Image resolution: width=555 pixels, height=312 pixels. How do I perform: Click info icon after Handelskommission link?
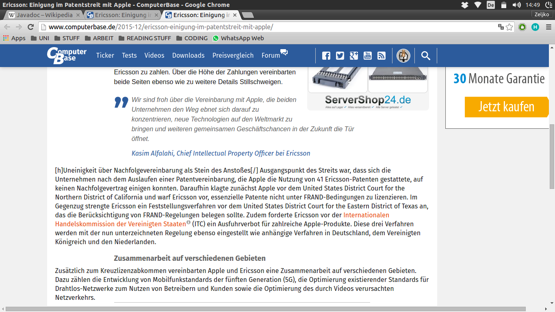[x=189, y=222]
